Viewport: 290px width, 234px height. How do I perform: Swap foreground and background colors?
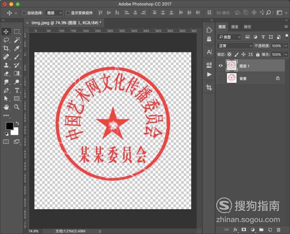[17, 123]
